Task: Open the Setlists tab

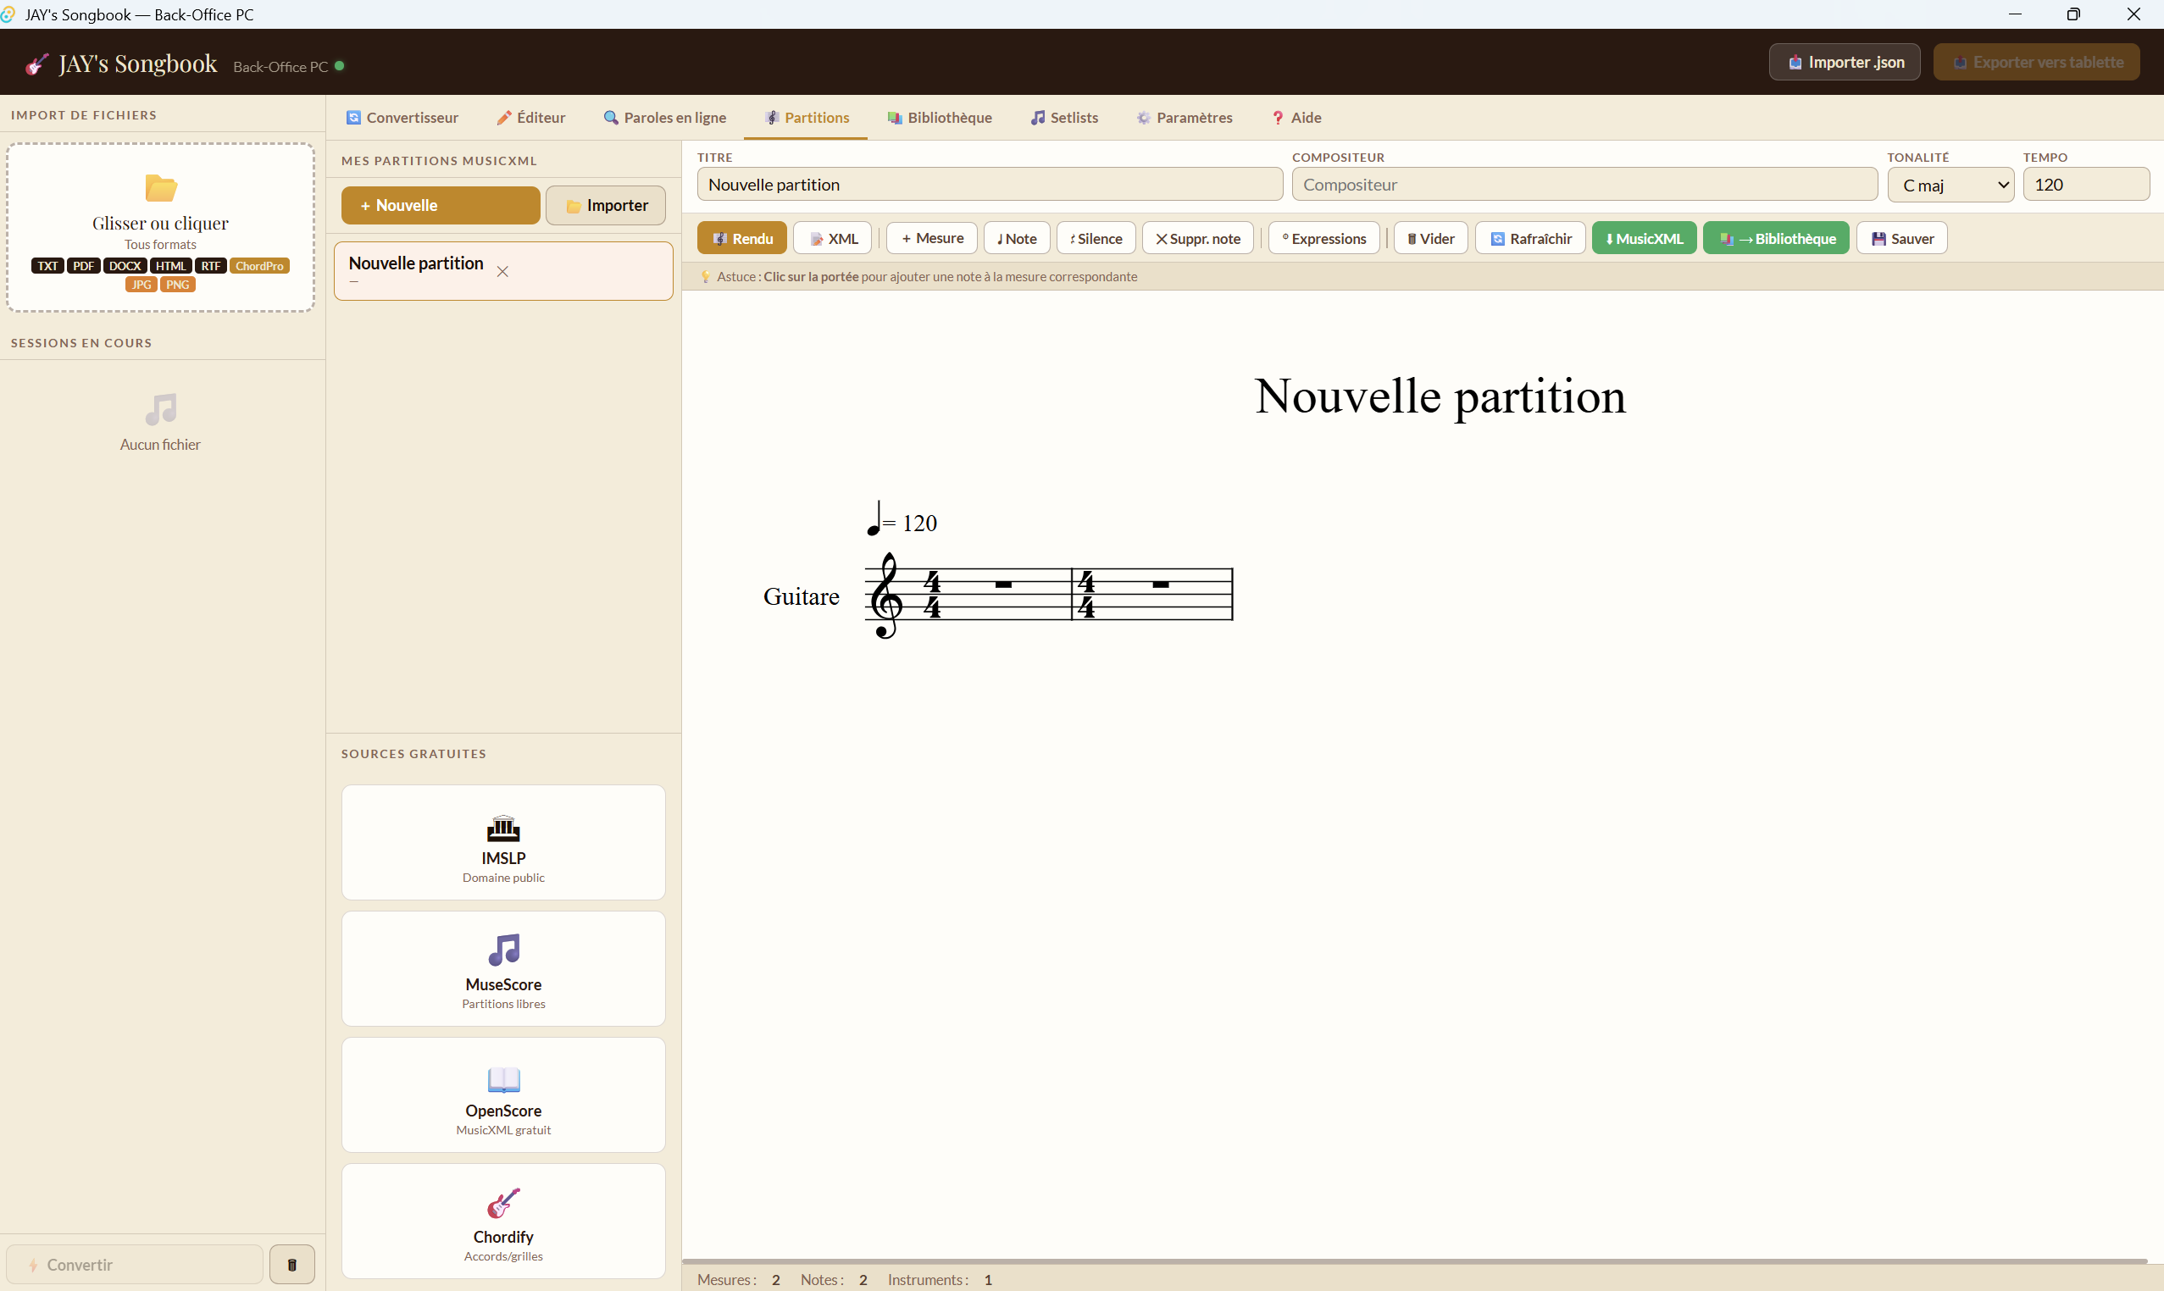Action: point(1064,118)
